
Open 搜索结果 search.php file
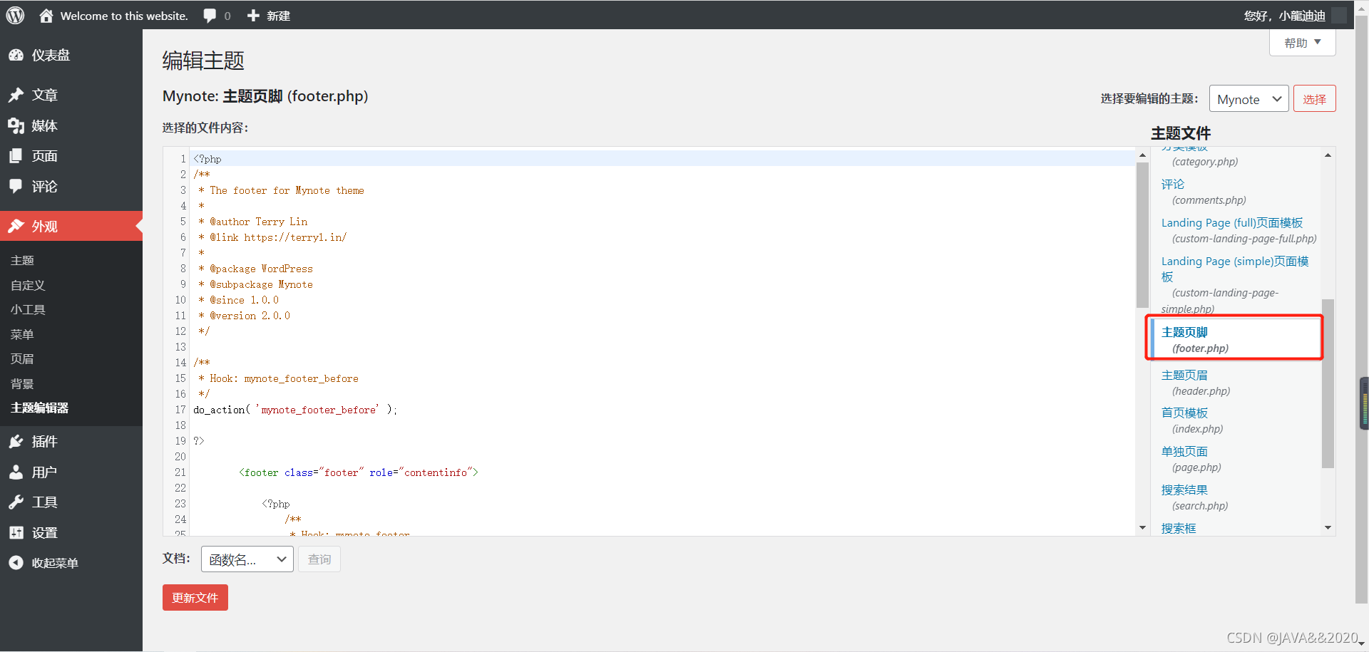pyautogui.click(x=1184, y=490)
